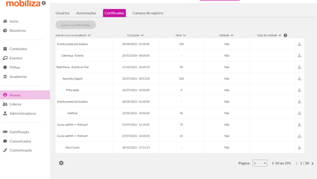Click the 'Novo Curso' course name cell
This screenshot has width=317, height=179.
click(x=72, y=148)
